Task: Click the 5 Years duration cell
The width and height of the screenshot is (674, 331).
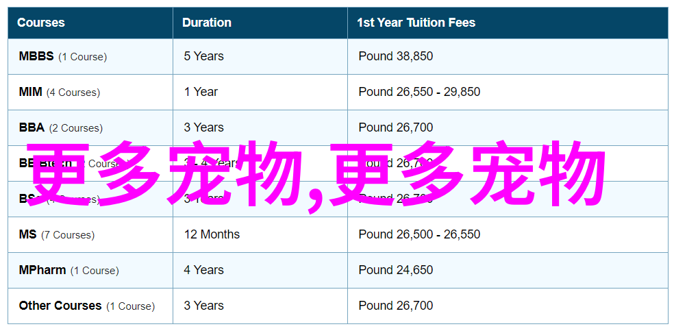Action: (x=203, y=56)
